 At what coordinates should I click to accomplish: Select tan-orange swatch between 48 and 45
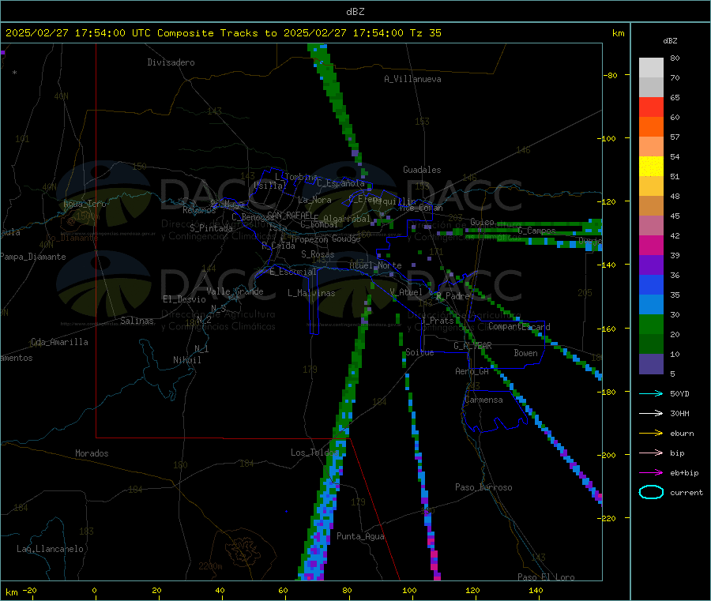coord(651,206)
